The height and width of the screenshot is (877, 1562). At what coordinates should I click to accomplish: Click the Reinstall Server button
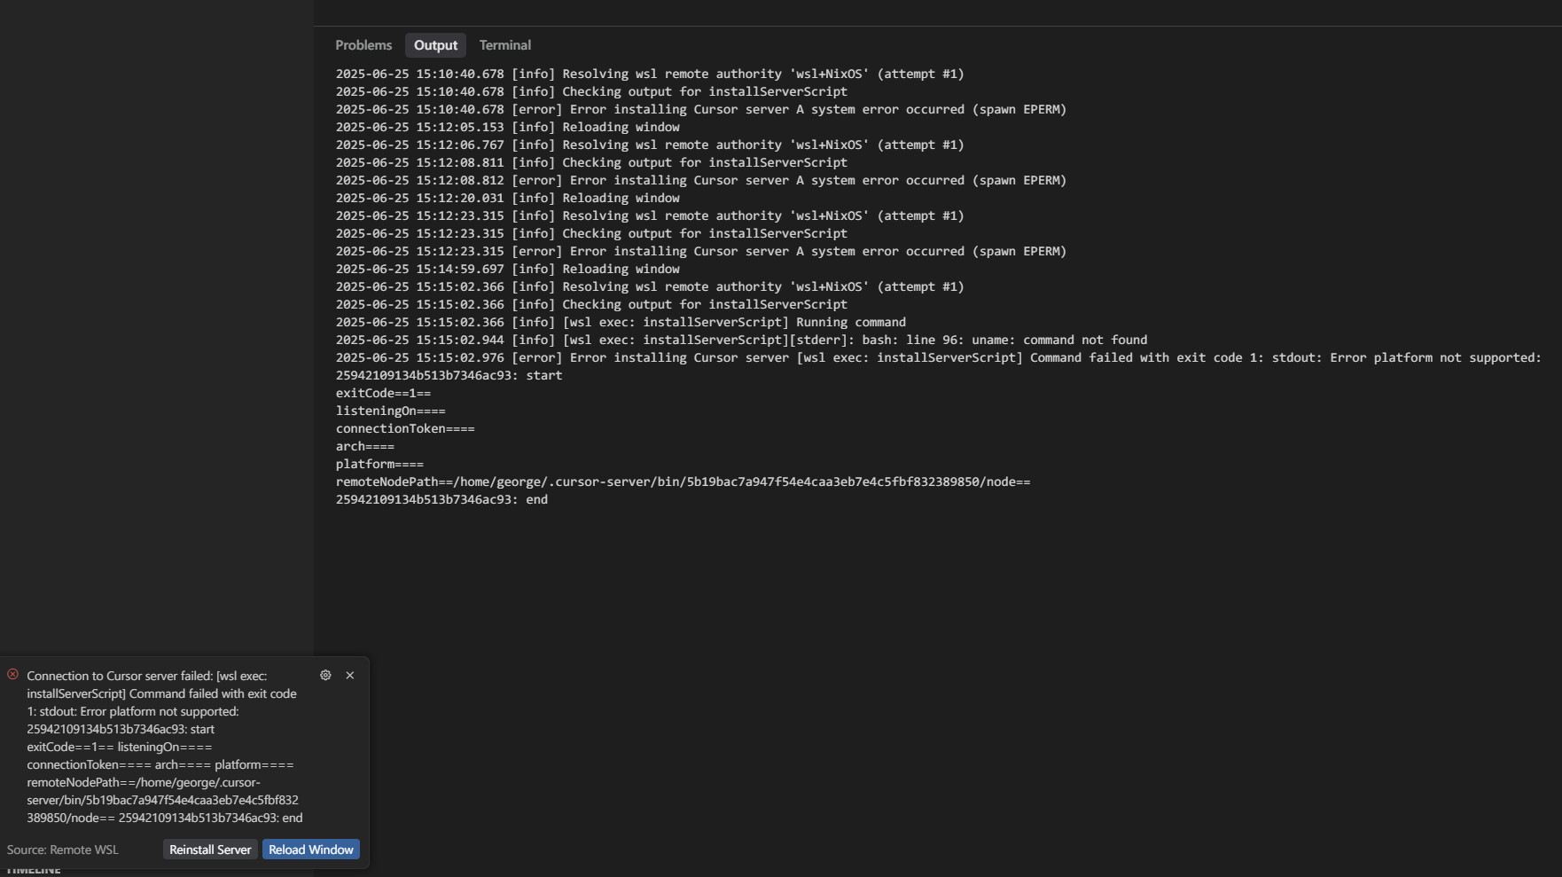[x=209, y=849]
